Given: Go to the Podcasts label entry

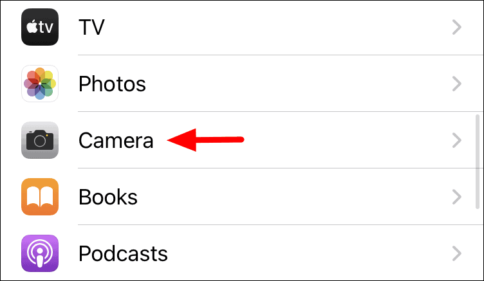Looking at the screenshot, I should click(123, 254).
